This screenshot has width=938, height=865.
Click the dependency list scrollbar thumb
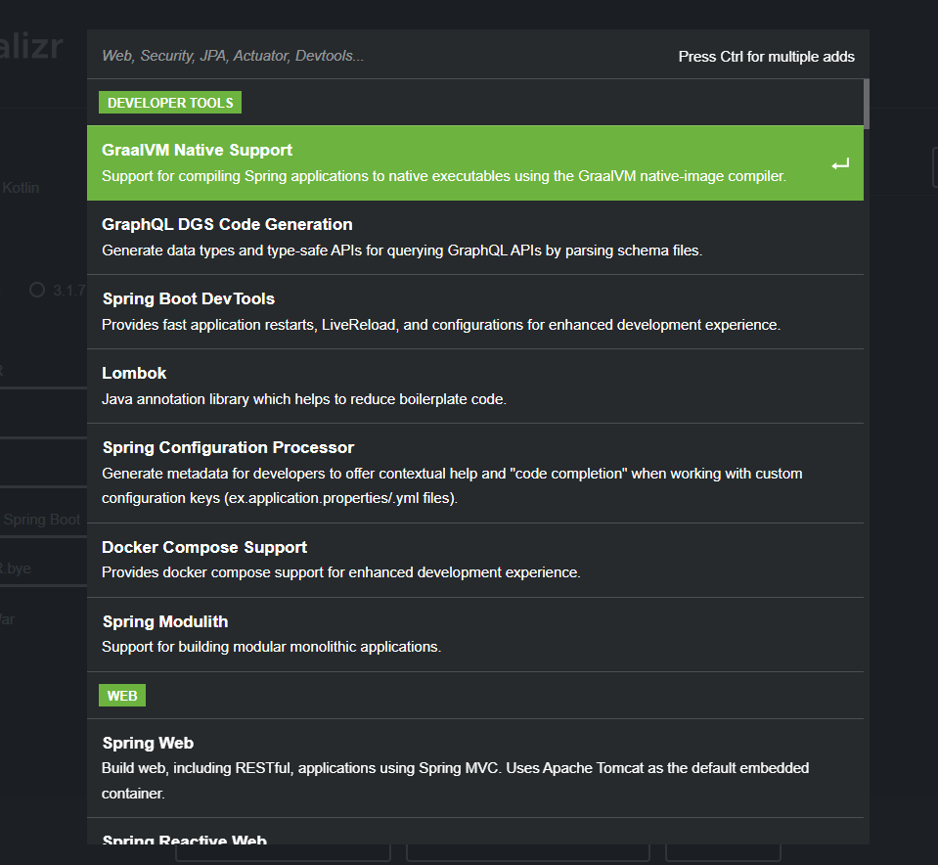coord(867,104)
